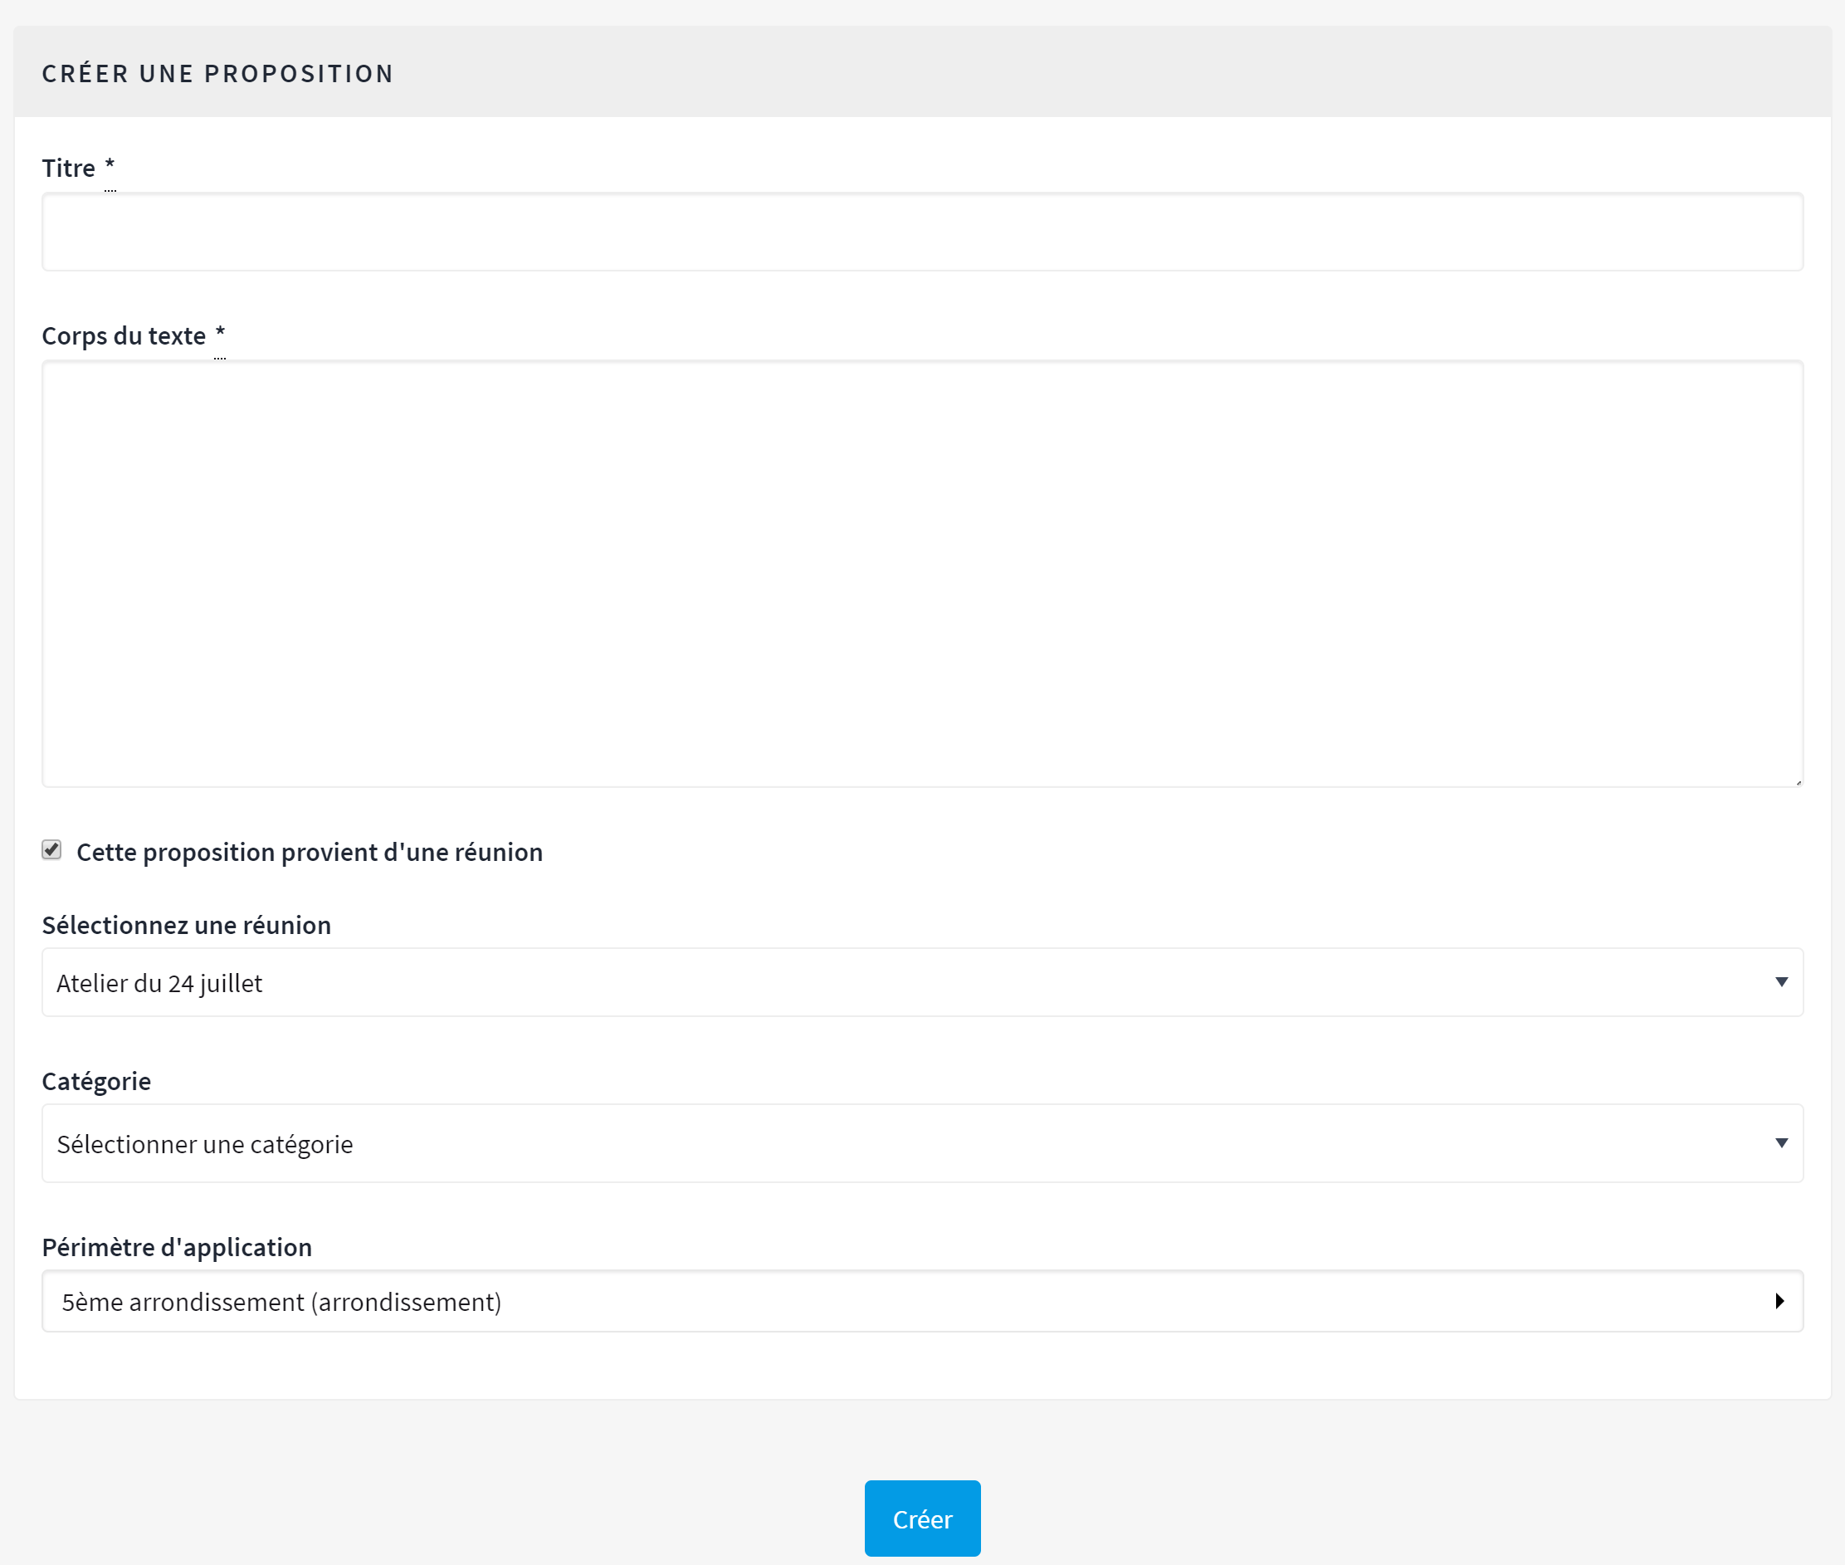Click the required asterisk beside Corps du texte

[x=220, y=334]
